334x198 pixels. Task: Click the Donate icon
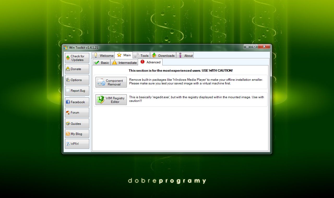click(x=68, y=69)
